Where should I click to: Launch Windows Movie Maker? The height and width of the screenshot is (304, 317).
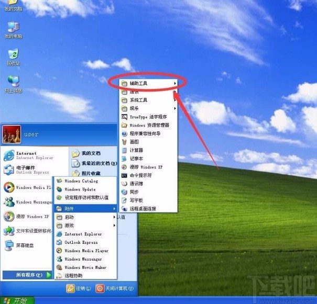[85, 267]
